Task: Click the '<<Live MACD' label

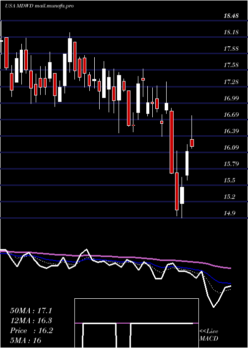Action: coord(209,335)
